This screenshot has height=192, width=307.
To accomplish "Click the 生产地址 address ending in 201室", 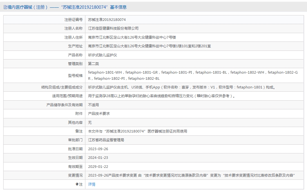I will (x=149, y=46).
